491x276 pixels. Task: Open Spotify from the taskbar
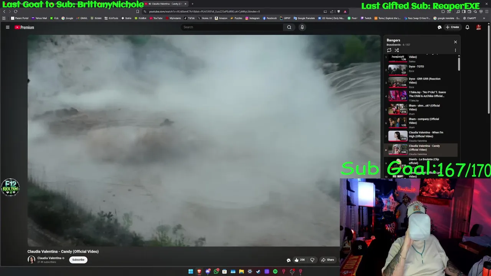click(275, 271)
